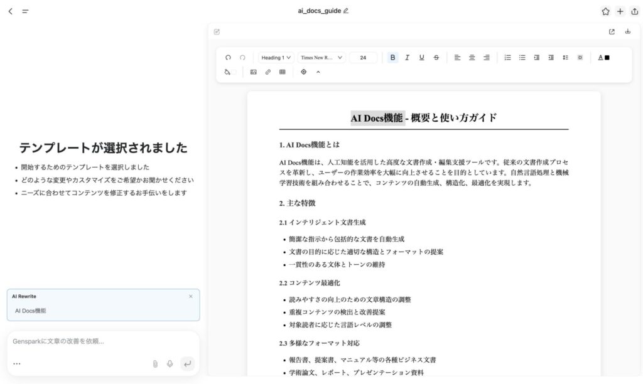Collapse the toolbar with the up chevron
Image resolution: width=643 pixels, height=384 pixels.
[318, 72]
